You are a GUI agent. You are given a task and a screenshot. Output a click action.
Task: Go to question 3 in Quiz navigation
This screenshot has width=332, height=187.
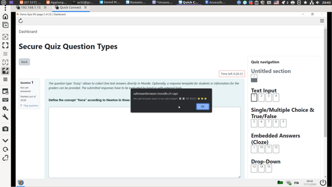269,97
